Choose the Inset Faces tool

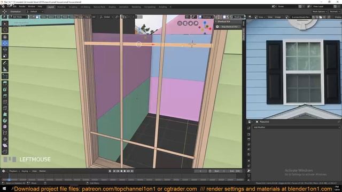click(x=5, y=90)
